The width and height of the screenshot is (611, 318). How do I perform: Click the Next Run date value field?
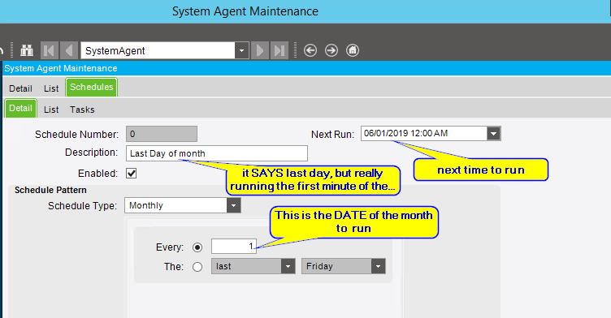click(424, 134)
